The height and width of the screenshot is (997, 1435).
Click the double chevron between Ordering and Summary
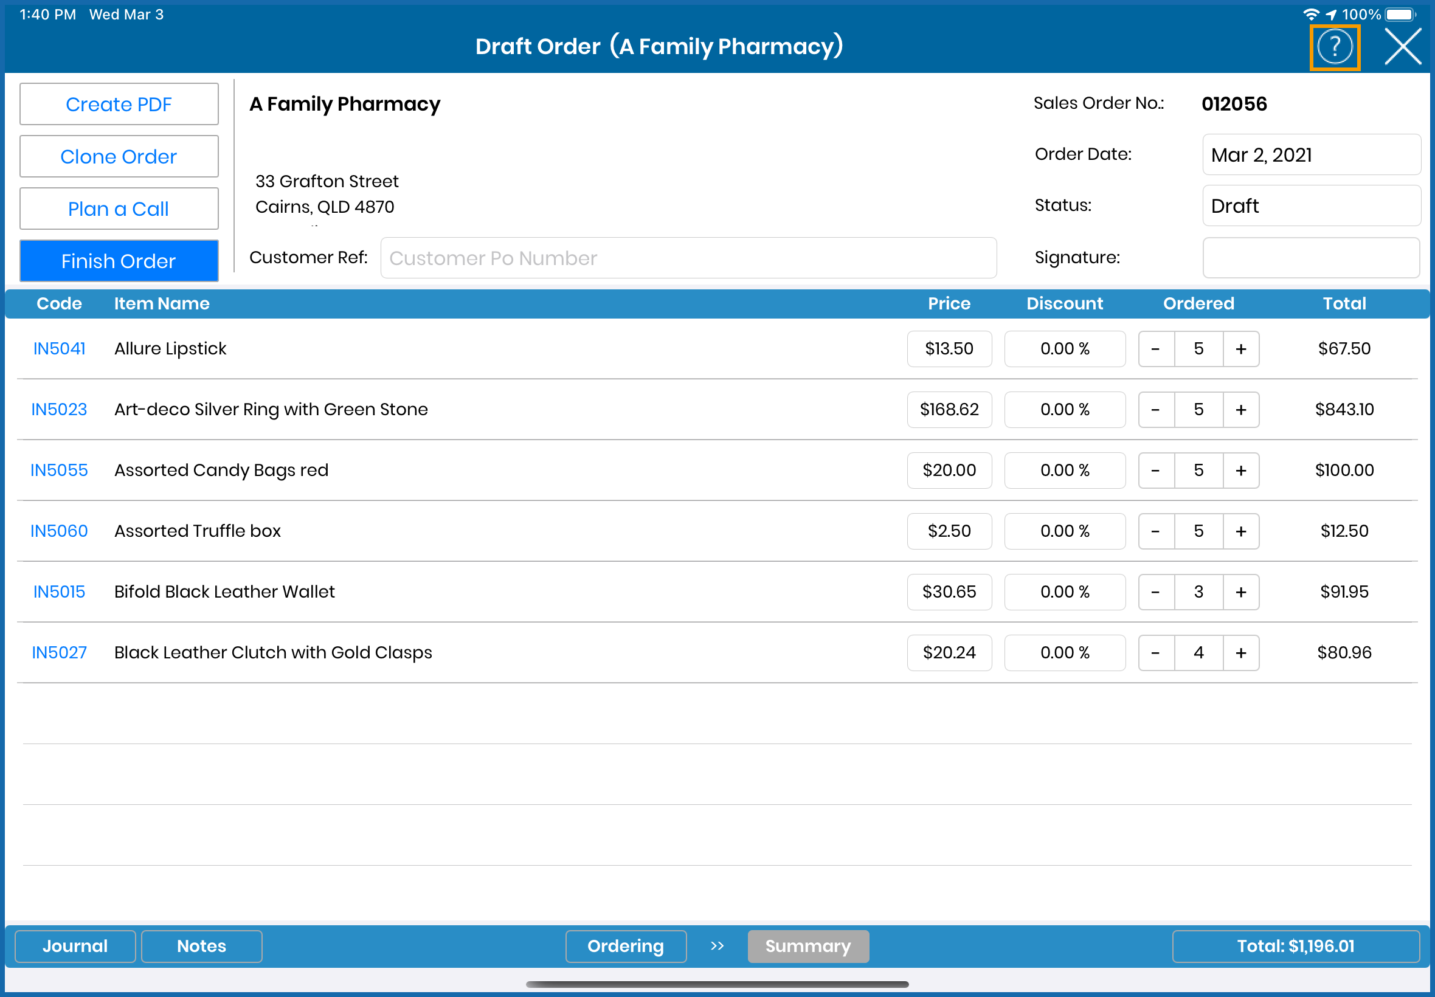(x=716, y=946)
